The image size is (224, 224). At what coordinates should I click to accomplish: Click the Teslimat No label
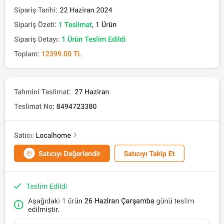point(34,106)
